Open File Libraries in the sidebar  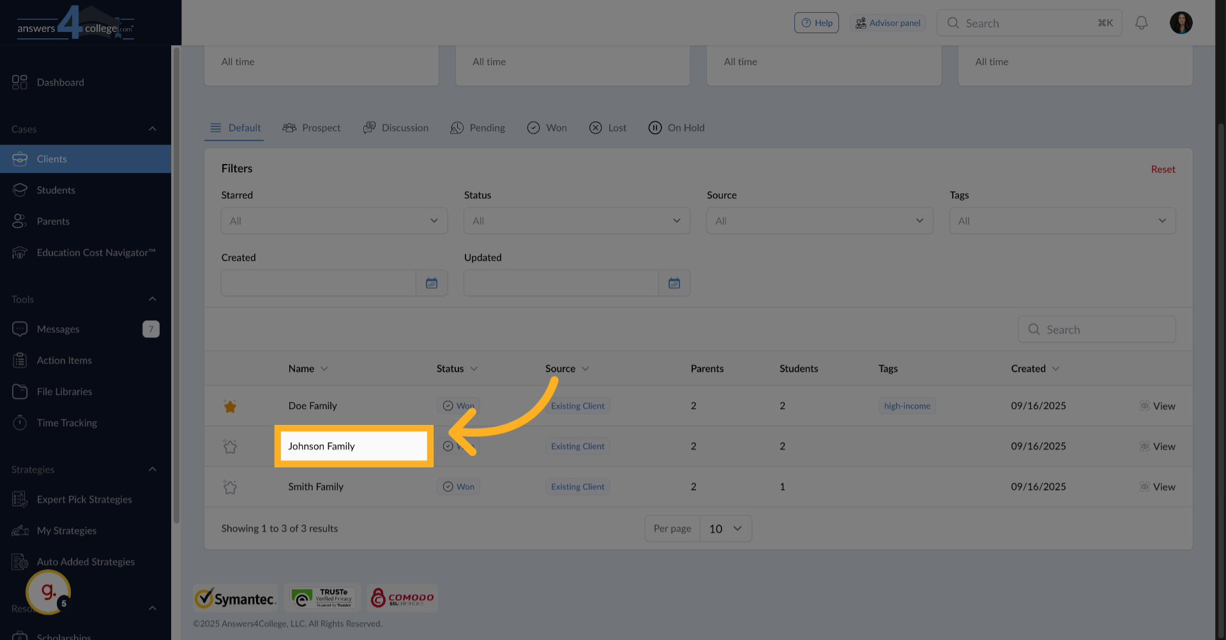pyautogui.click(x=64, y=392)
